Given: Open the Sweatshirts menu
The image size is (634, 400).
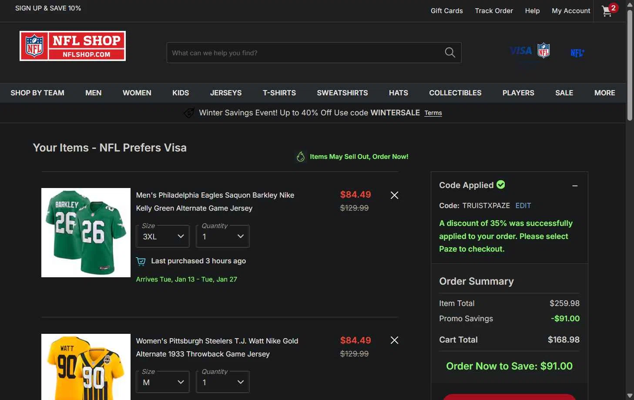Looking at the screenshot, I should (x=342, y=93).
